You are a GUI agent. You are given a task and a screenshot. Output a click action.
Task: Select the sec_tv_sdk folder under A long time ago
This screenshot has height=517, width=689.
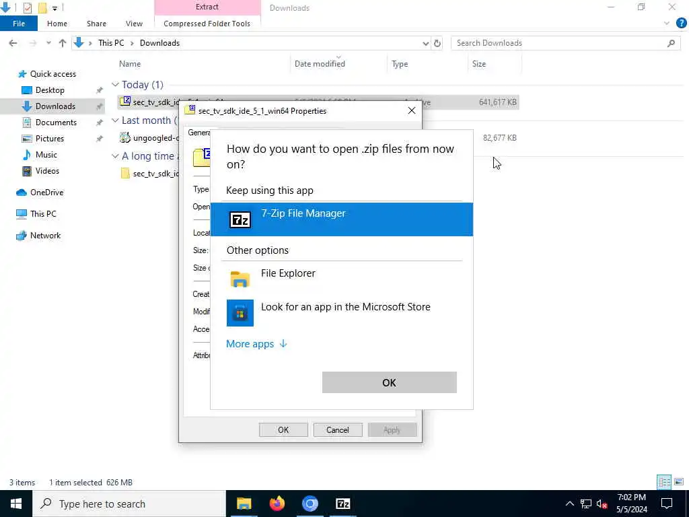[x=149, y=173]
